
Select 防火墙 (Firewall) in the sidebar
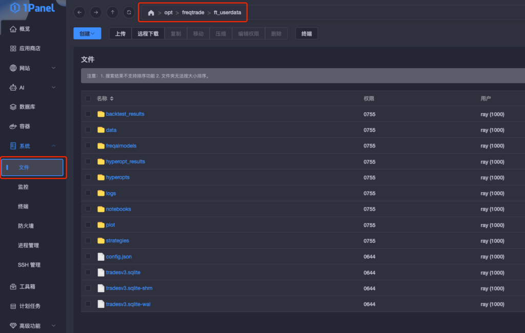point(26,226)
